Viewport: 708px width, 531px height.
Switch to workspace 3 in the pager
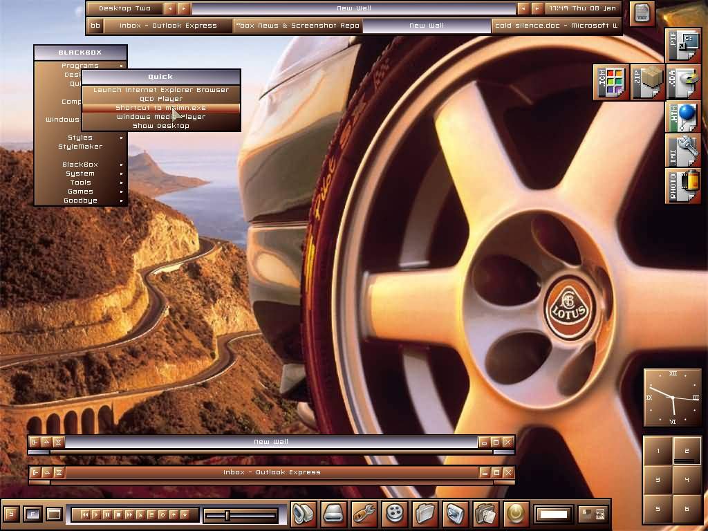(658, 480)
